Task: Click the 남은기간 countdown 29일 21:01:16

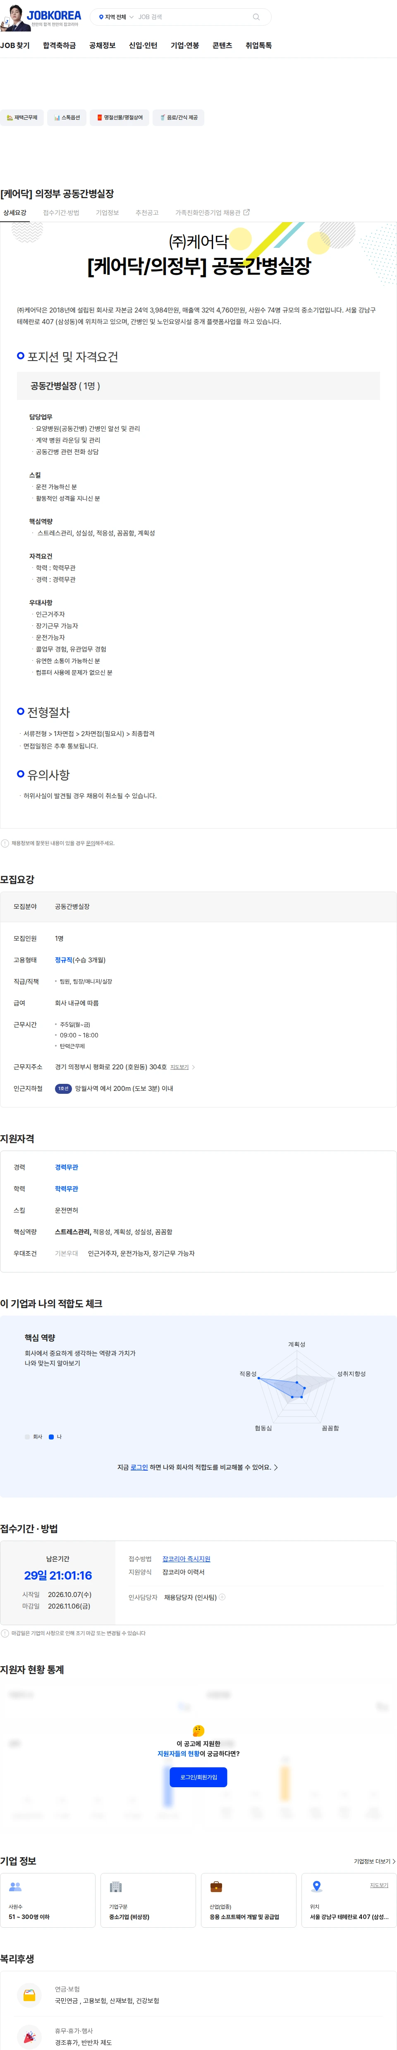Action: [58, 1575]
